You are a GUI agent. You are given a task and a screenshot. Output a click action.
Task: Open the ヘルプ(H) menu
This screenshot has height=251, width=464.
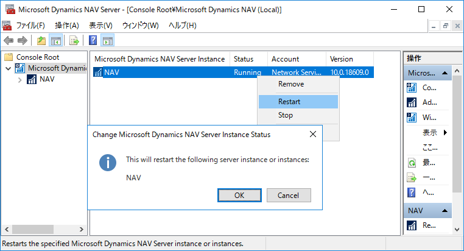coord(183,26)
